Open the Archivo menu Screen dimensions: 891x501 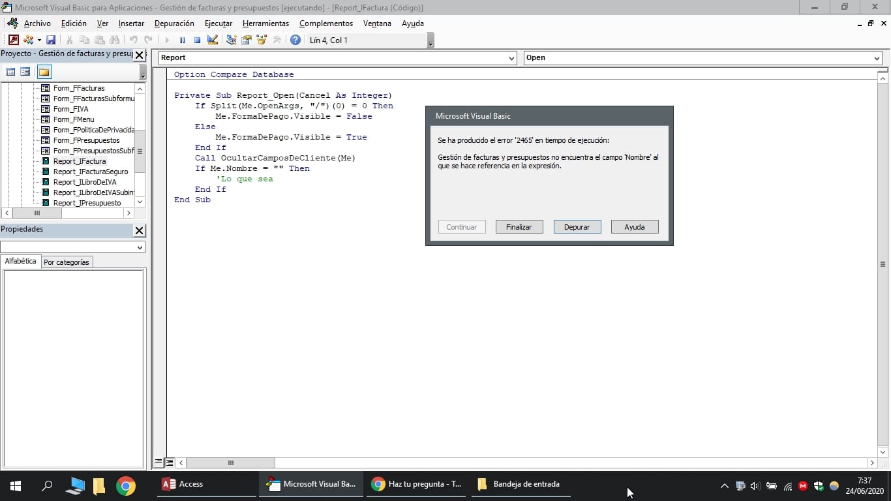[x=37, y=23]
